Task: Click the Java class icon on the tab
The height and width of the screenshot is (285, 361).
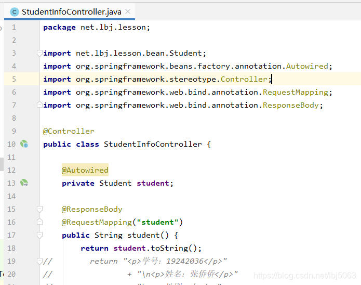Action: click(15, 12)
